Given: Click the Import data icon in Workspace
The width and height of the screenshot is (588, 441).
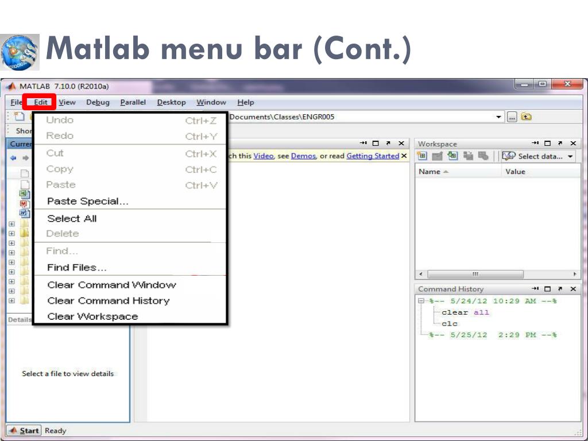Looking at the screenshot, I should tap(452, 156).
